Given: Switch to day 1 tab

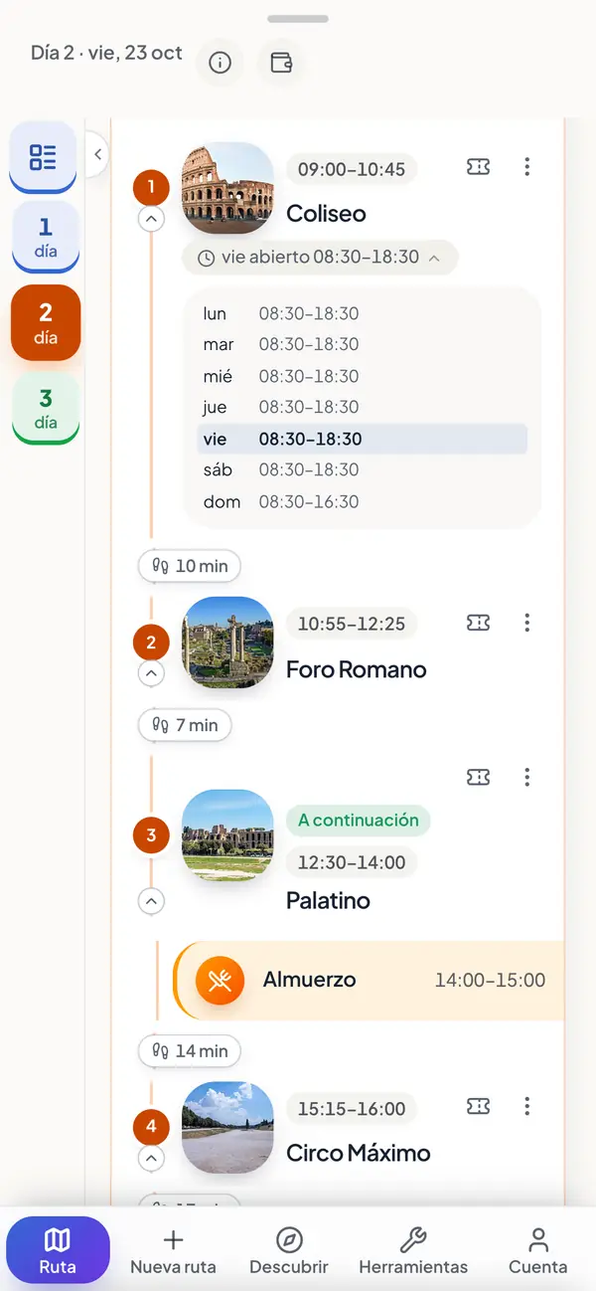Looking at the screenshot, I should 45,238.
